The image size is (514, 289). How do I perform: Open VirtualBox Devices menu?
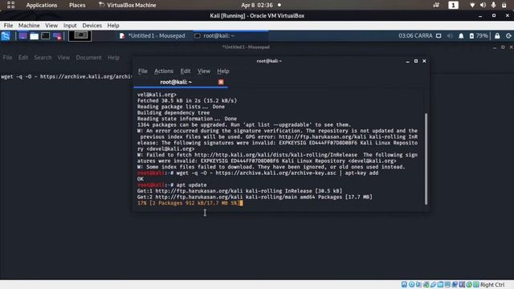pos(92,26)
